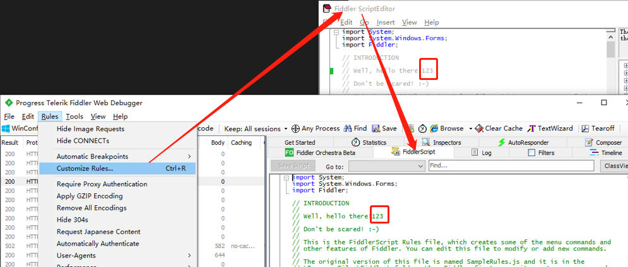Collapse the import block in ScriptEditor window
This screenshot has width=628, height=267.
point(336,32)
